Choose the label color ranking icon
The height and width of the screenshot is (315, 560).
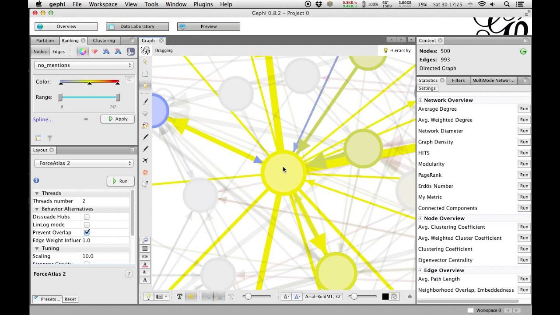pos(106,52)
